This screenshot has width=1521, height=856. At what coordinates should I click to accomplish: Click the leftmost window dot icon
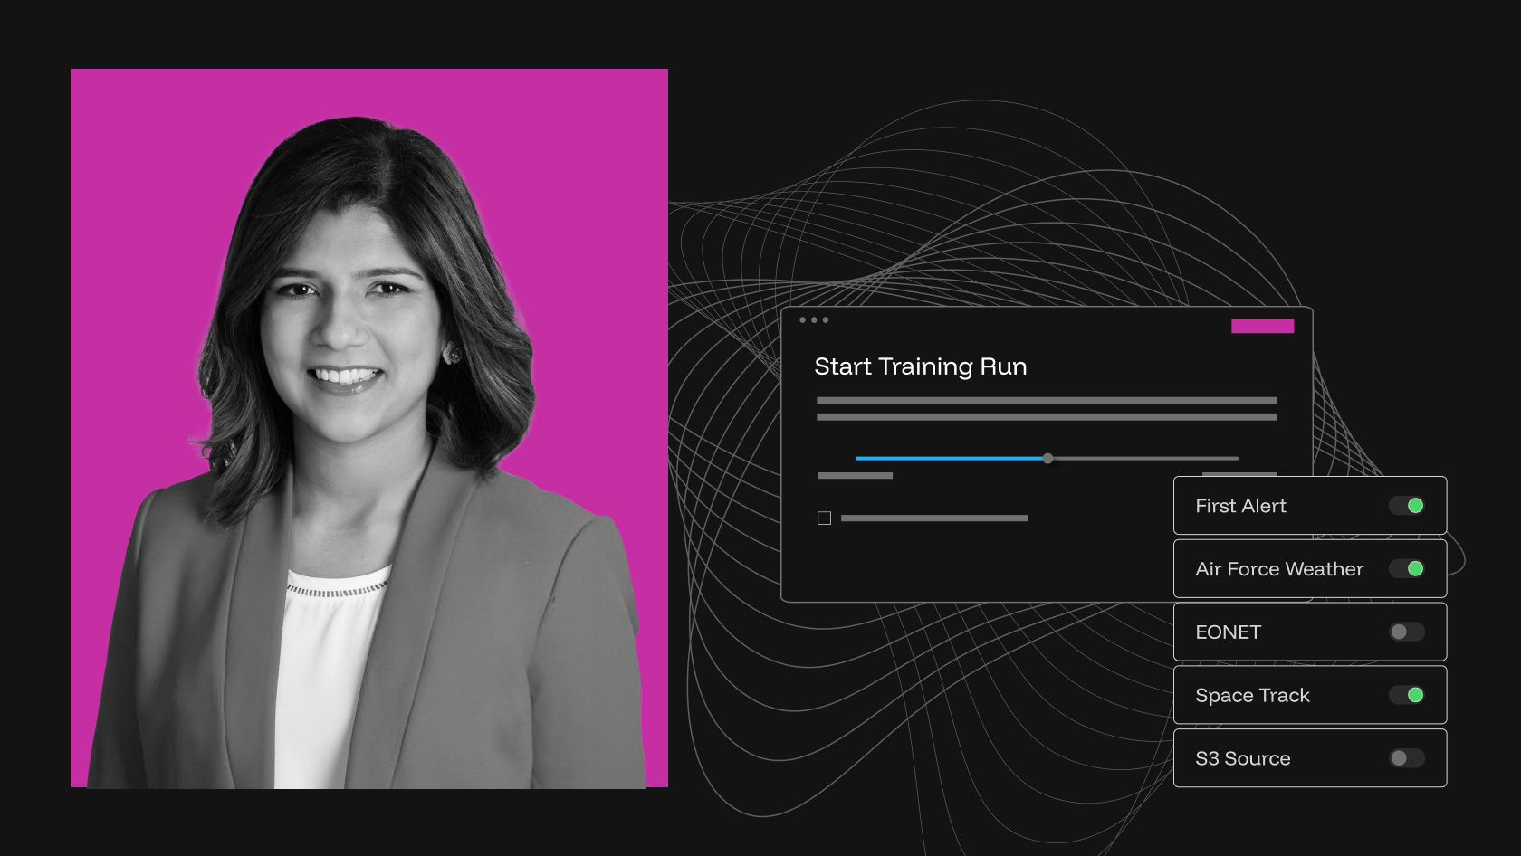(x=802, y=320)
